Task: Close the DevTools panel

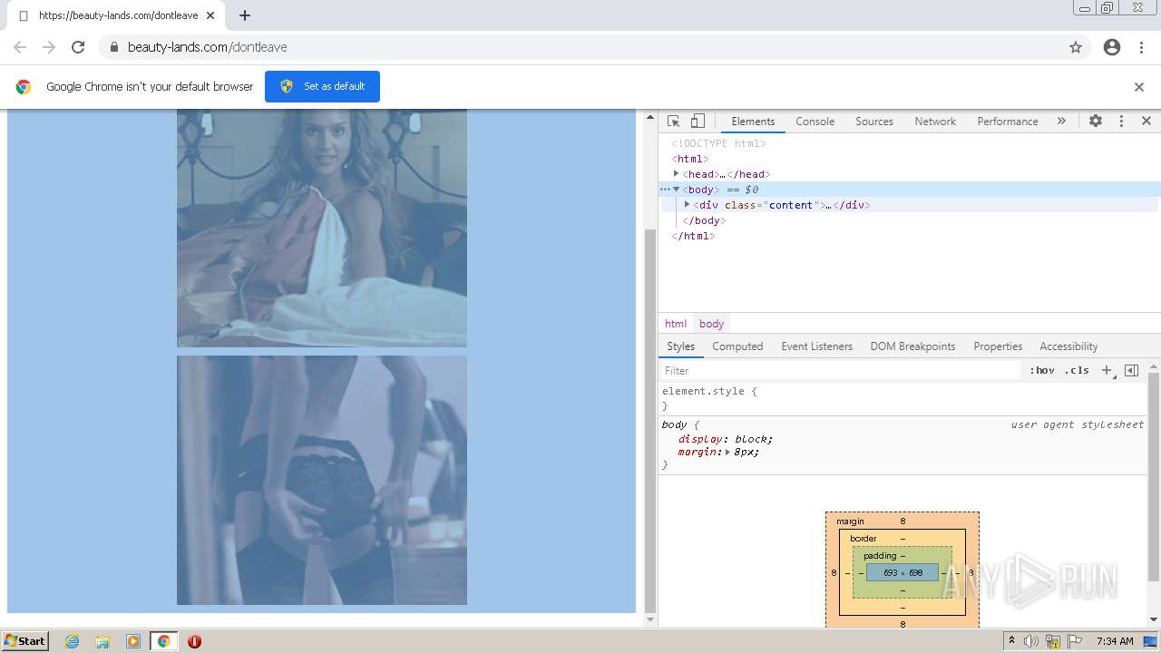Action: point(1146,121)
